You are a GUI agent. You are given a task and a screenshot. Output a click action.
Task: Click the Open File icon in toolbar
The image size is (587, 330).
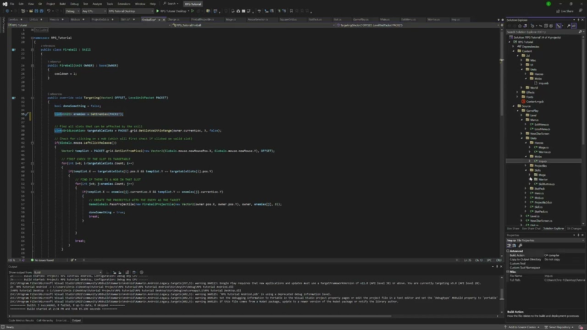[30, 11]
